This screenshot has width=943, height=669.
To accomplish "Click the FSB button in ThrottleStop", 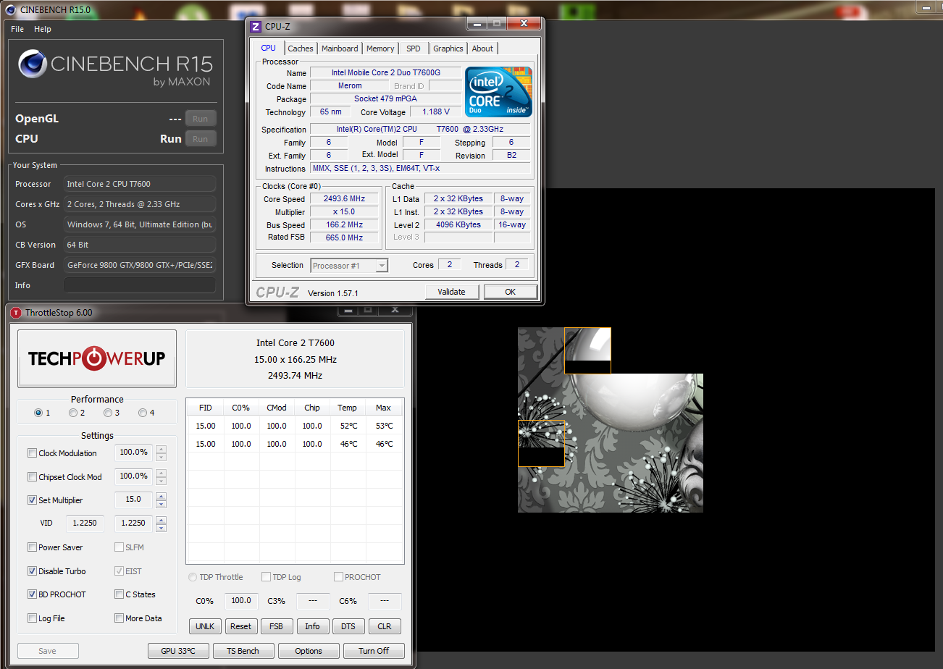I will [x=277, y=626].
